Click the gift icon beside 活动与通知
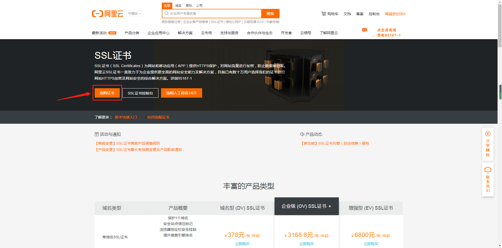 point(97,134)
